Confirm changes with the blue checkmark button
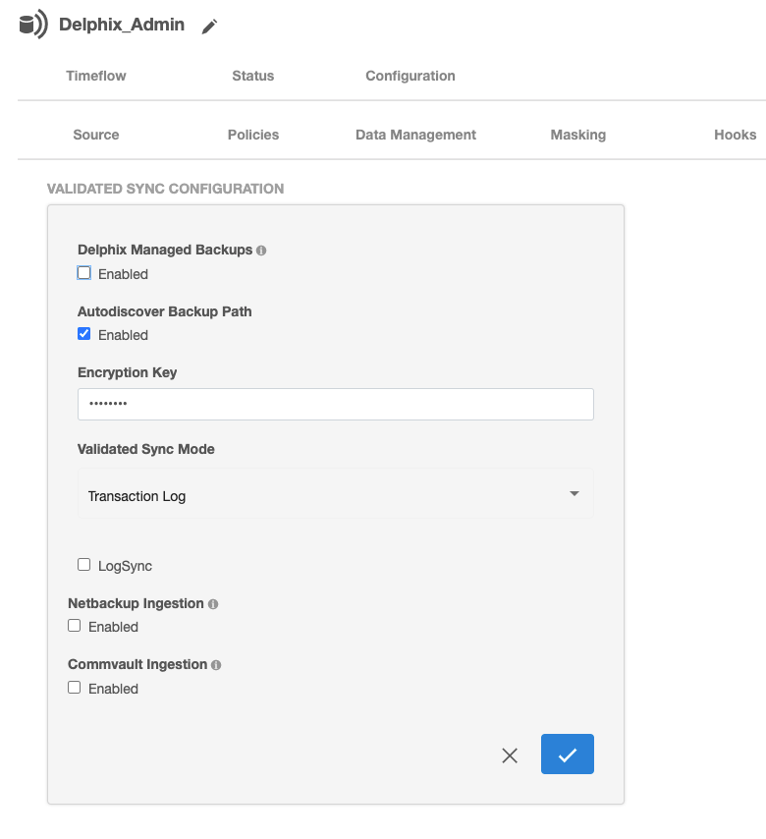The image size is (766, 839). click(567, 755)
